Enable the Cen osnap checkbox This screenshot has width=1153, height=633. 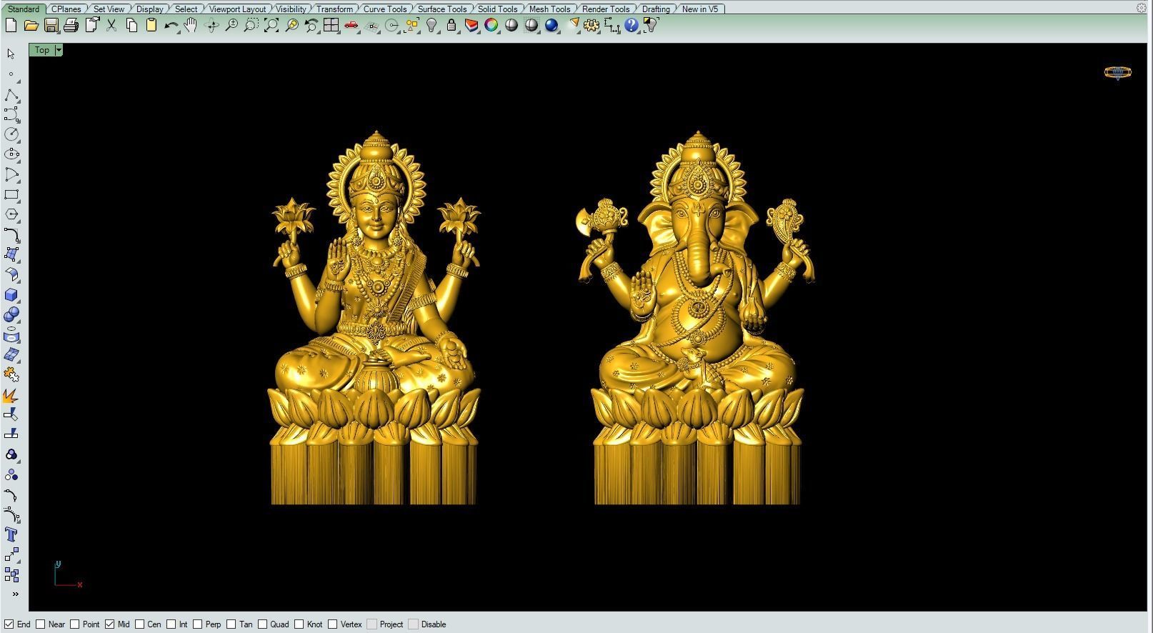(140, 624)
